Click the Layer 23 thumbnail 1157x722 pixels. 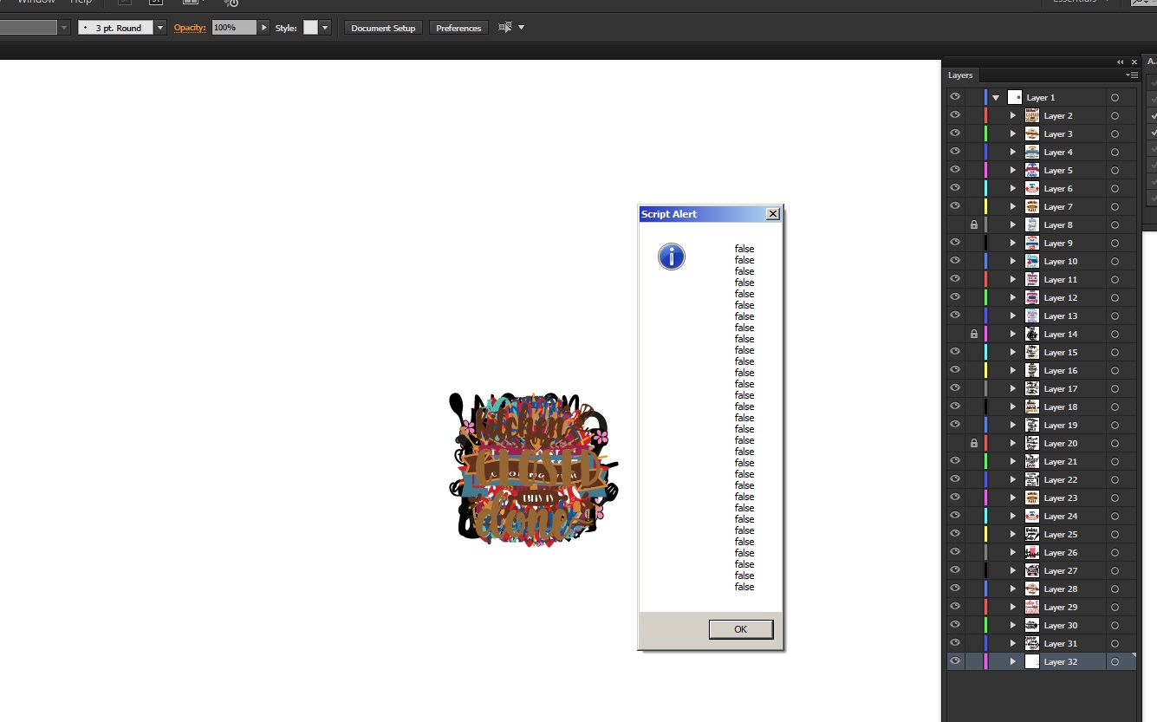point(1032,498)
